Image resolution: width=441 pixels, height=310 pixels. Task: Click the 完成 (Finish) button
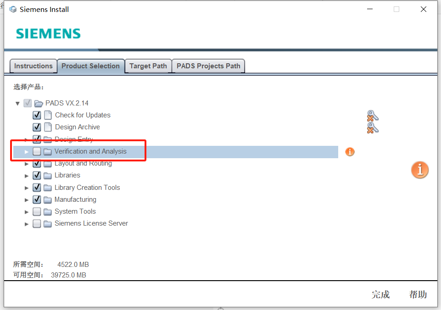[x=380, y=294]
